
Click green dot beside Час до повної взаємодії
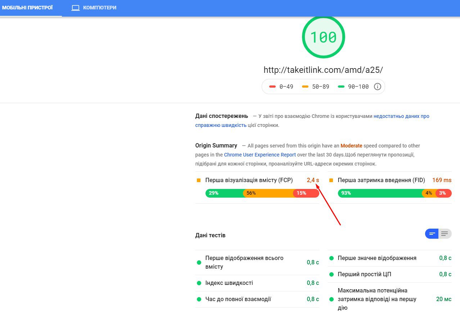point(199,299)
